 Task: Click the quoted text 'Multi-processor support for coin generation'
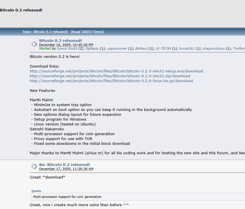click(67, 197)
